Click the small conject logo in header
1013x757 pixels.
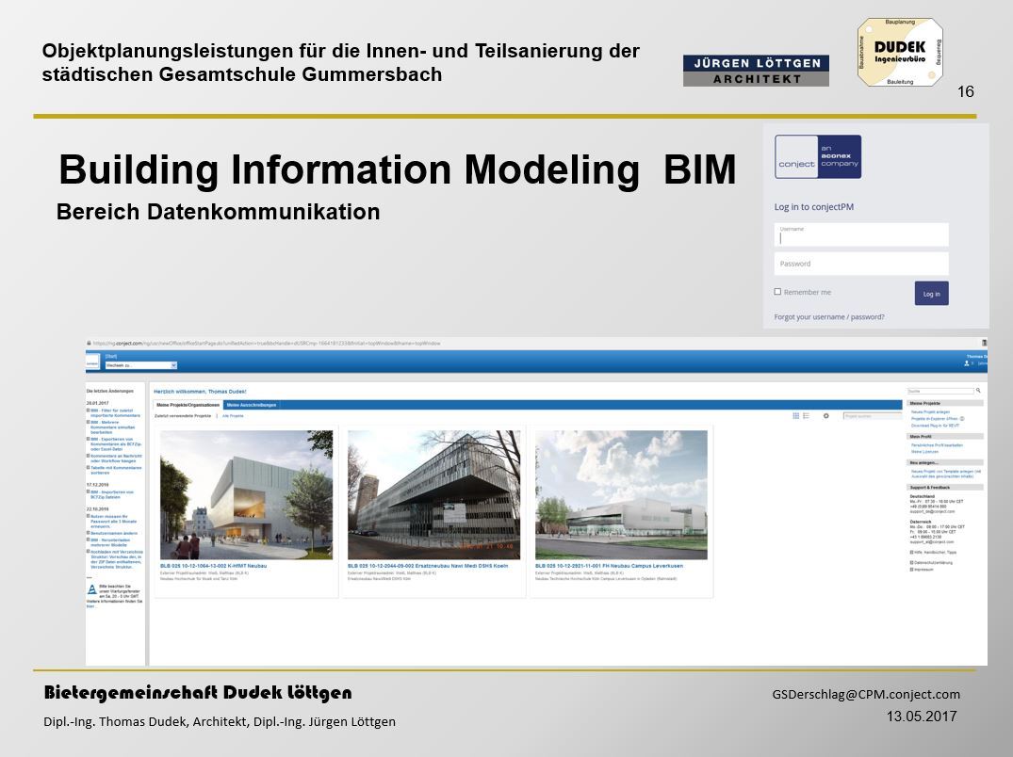click(92, 362)
